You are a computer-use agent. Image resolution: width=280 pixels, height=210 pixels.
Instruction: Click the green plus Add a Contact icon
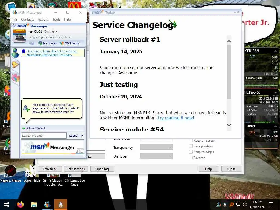24,128
